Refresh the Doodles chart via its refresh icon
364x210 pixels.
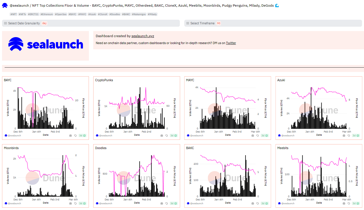167,204
